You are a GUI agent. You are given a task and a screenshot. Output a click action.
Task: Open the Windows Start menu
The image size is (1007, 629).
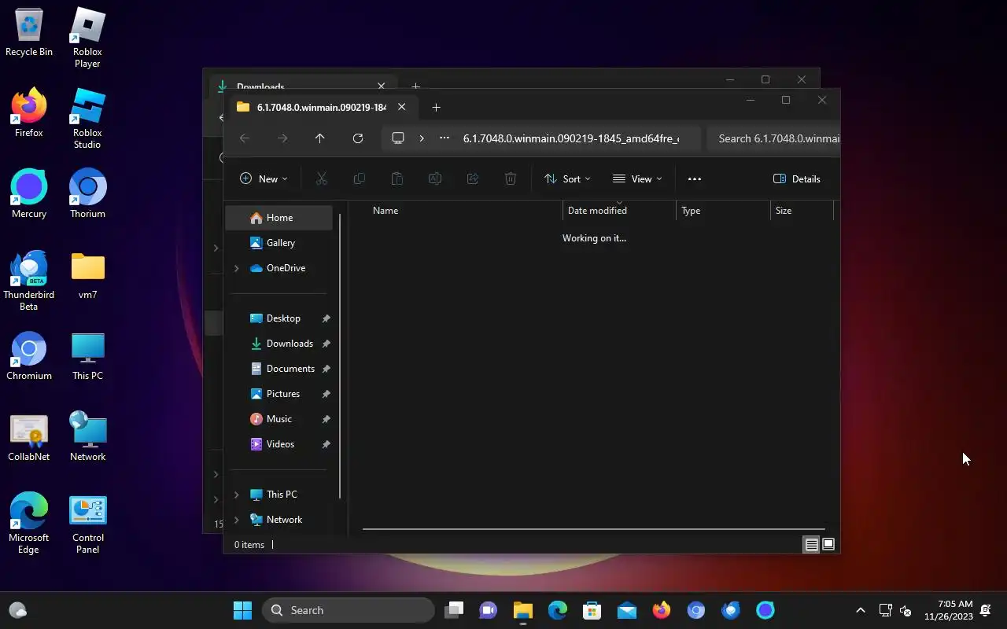[242, 610]
